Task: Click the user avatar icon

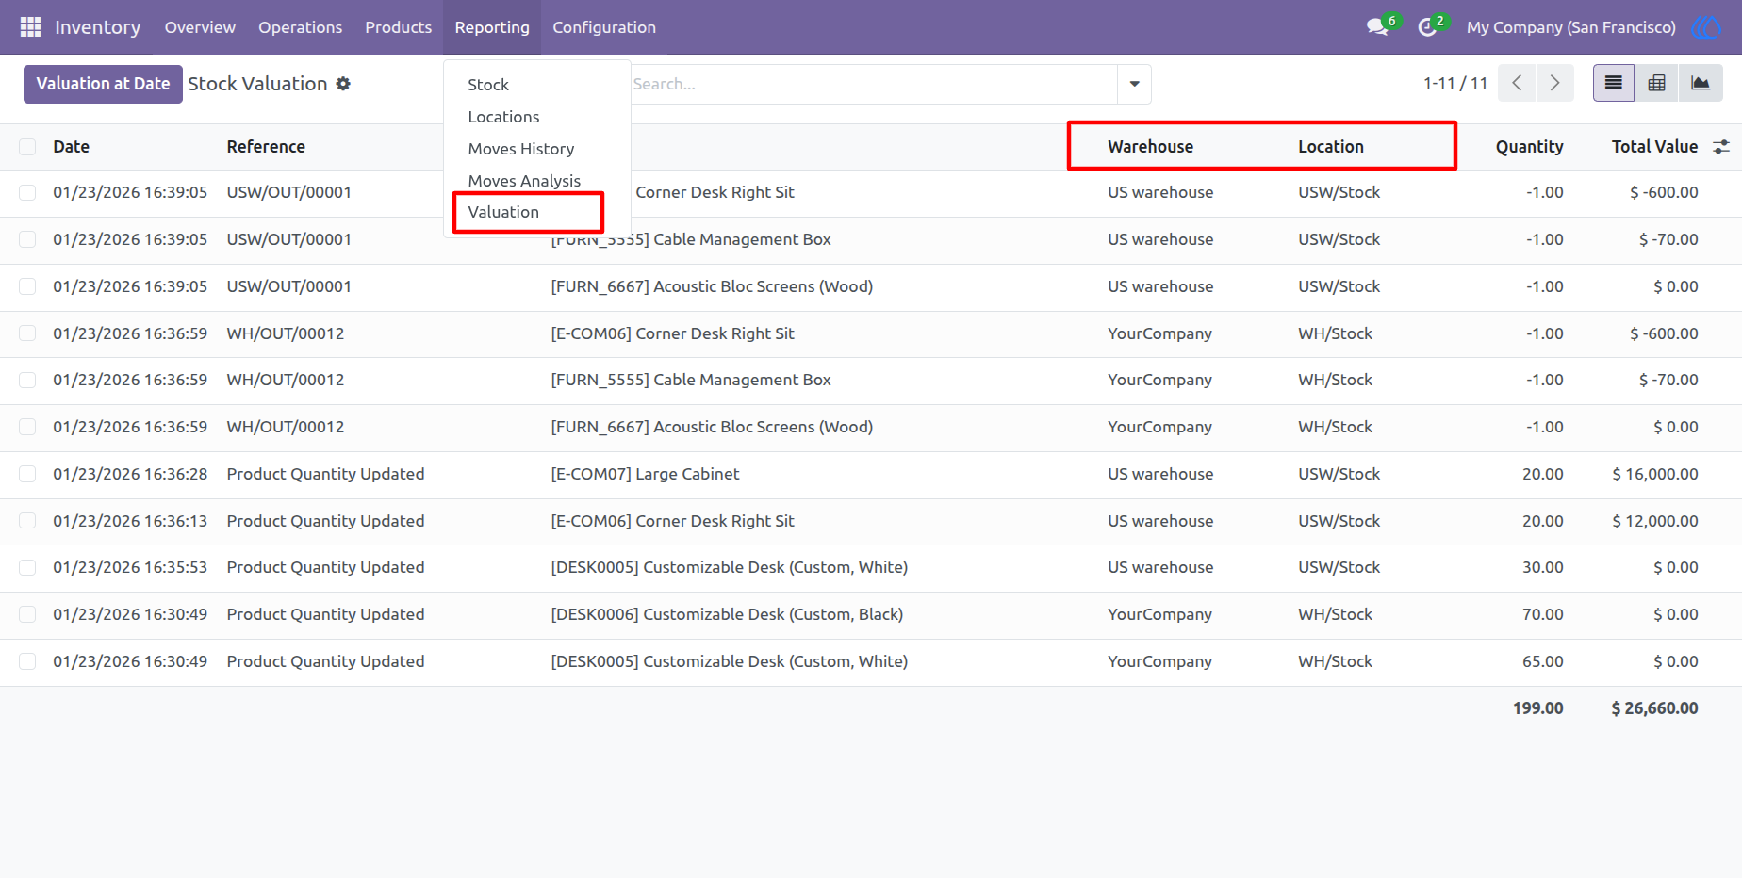Action: pos(1706,27)
